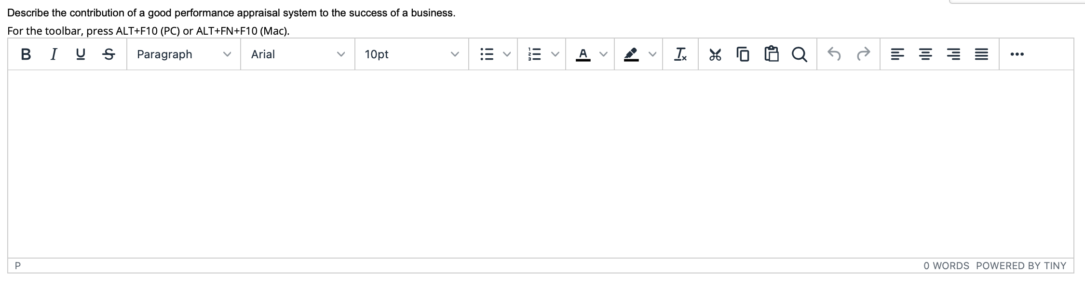Click the 0 WORDS counter
This screenshot has width=1085, height=286.
946,266
